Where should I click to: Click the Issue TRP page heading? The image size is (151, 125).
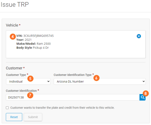[15, 5]
